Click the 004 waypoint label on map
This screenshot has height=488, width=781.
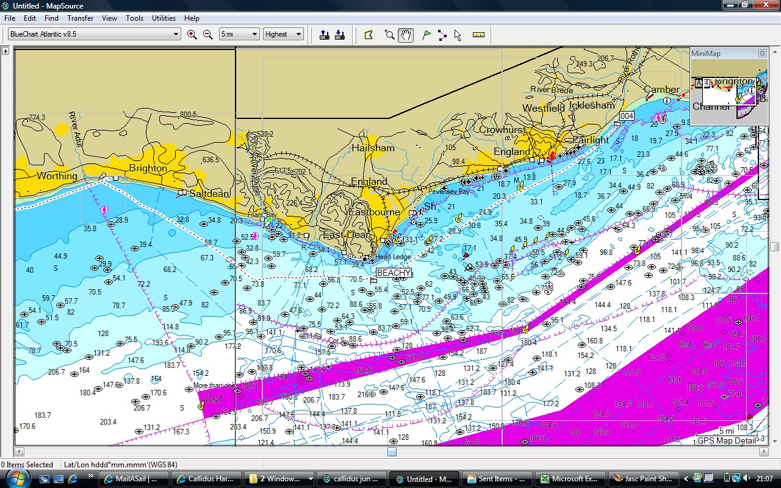point(627,116)
